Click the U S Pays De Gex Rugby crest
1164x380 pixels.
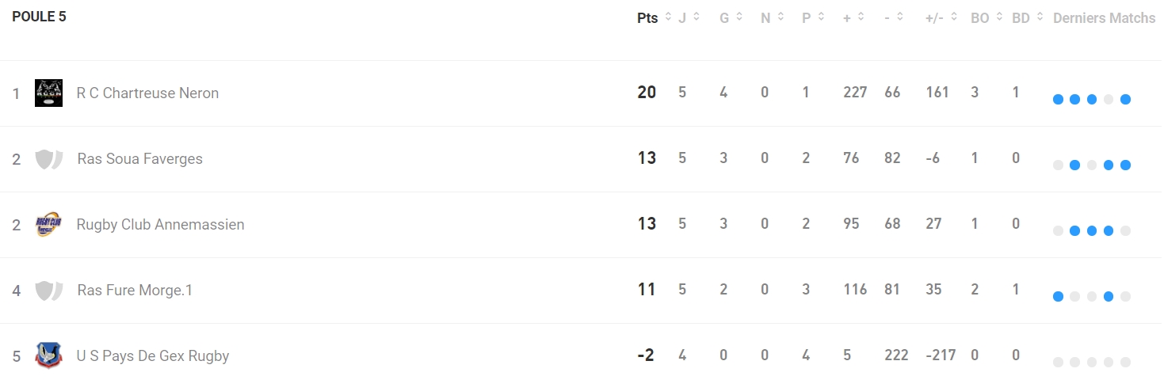49,355
